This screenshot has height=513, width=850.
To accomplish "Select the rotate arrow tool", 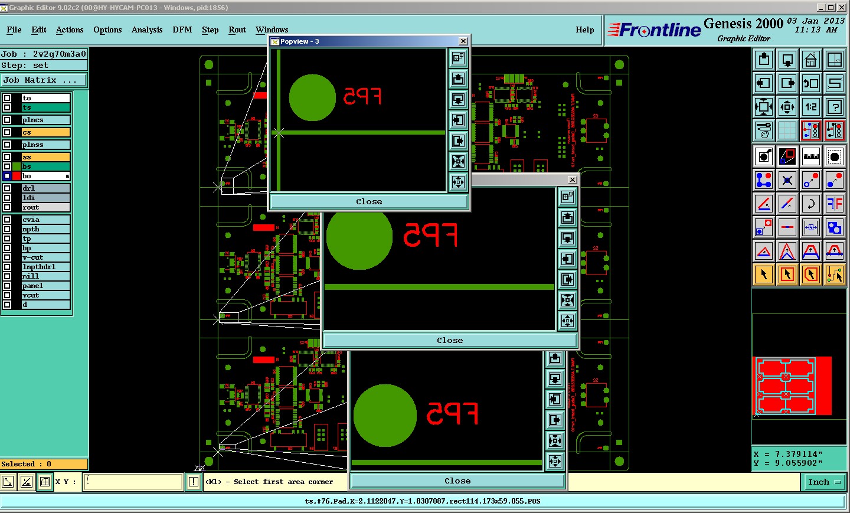I will pyautogui.click(x=811, y=204).
